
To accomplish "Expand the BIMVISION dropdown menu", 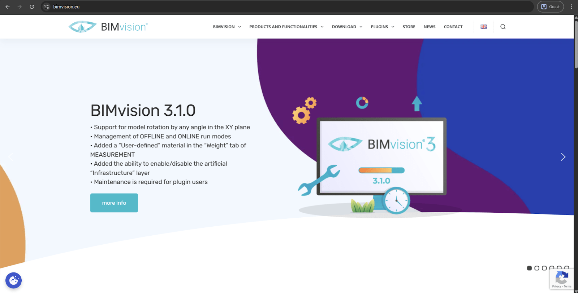I will [227, 27].
